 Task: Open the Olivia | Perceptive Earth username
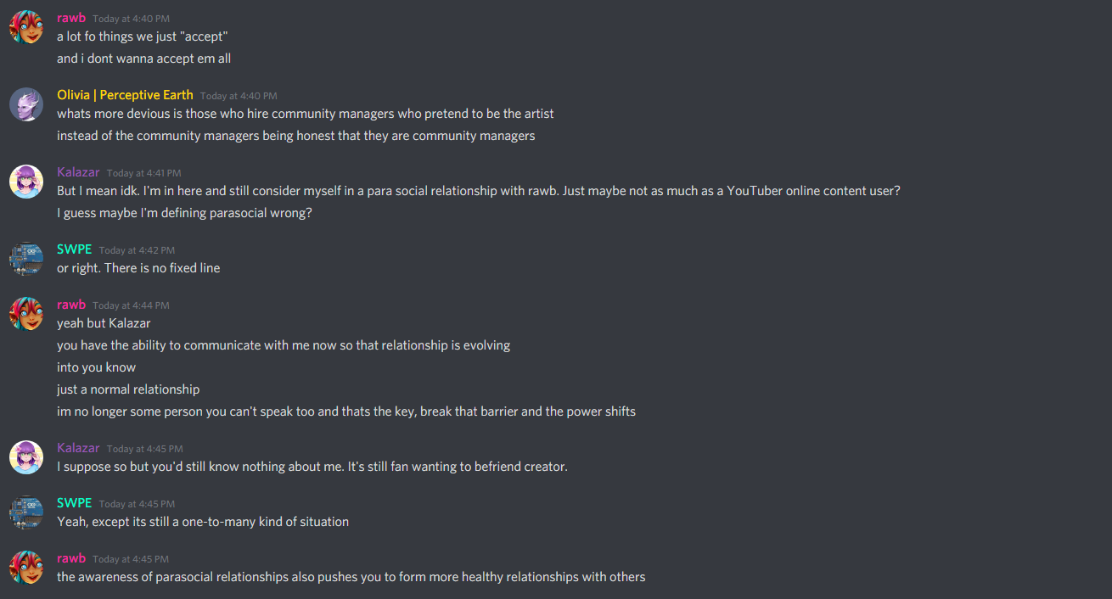click(125, 95)
